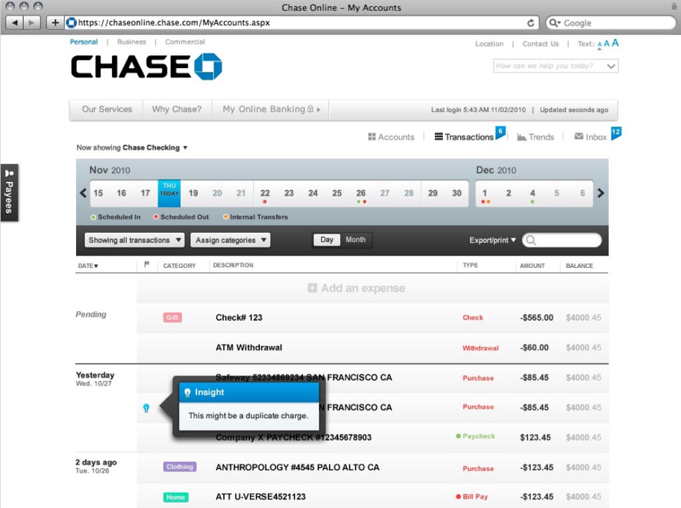
Task: Sort by the DATE column header arrow
Action: [x=96, y=266]
